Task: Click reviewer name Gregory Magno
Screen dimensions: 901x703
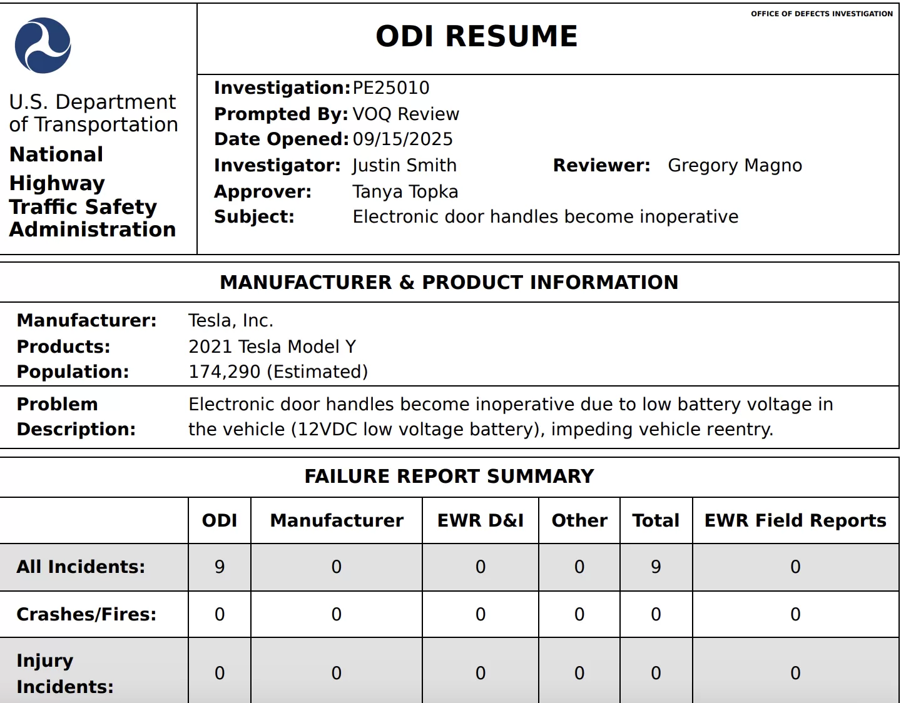Action: pyautogui.click(x=735, y=166)
